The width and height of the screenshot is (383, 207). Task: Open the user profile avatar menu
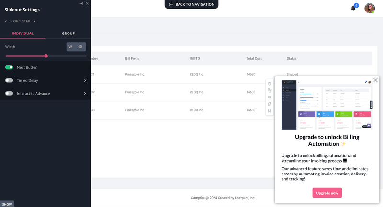click(370, 8)
